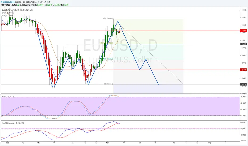Click the low value L:1.12013
Viewport: 248px width, 146px height.
tap(57, 5)
